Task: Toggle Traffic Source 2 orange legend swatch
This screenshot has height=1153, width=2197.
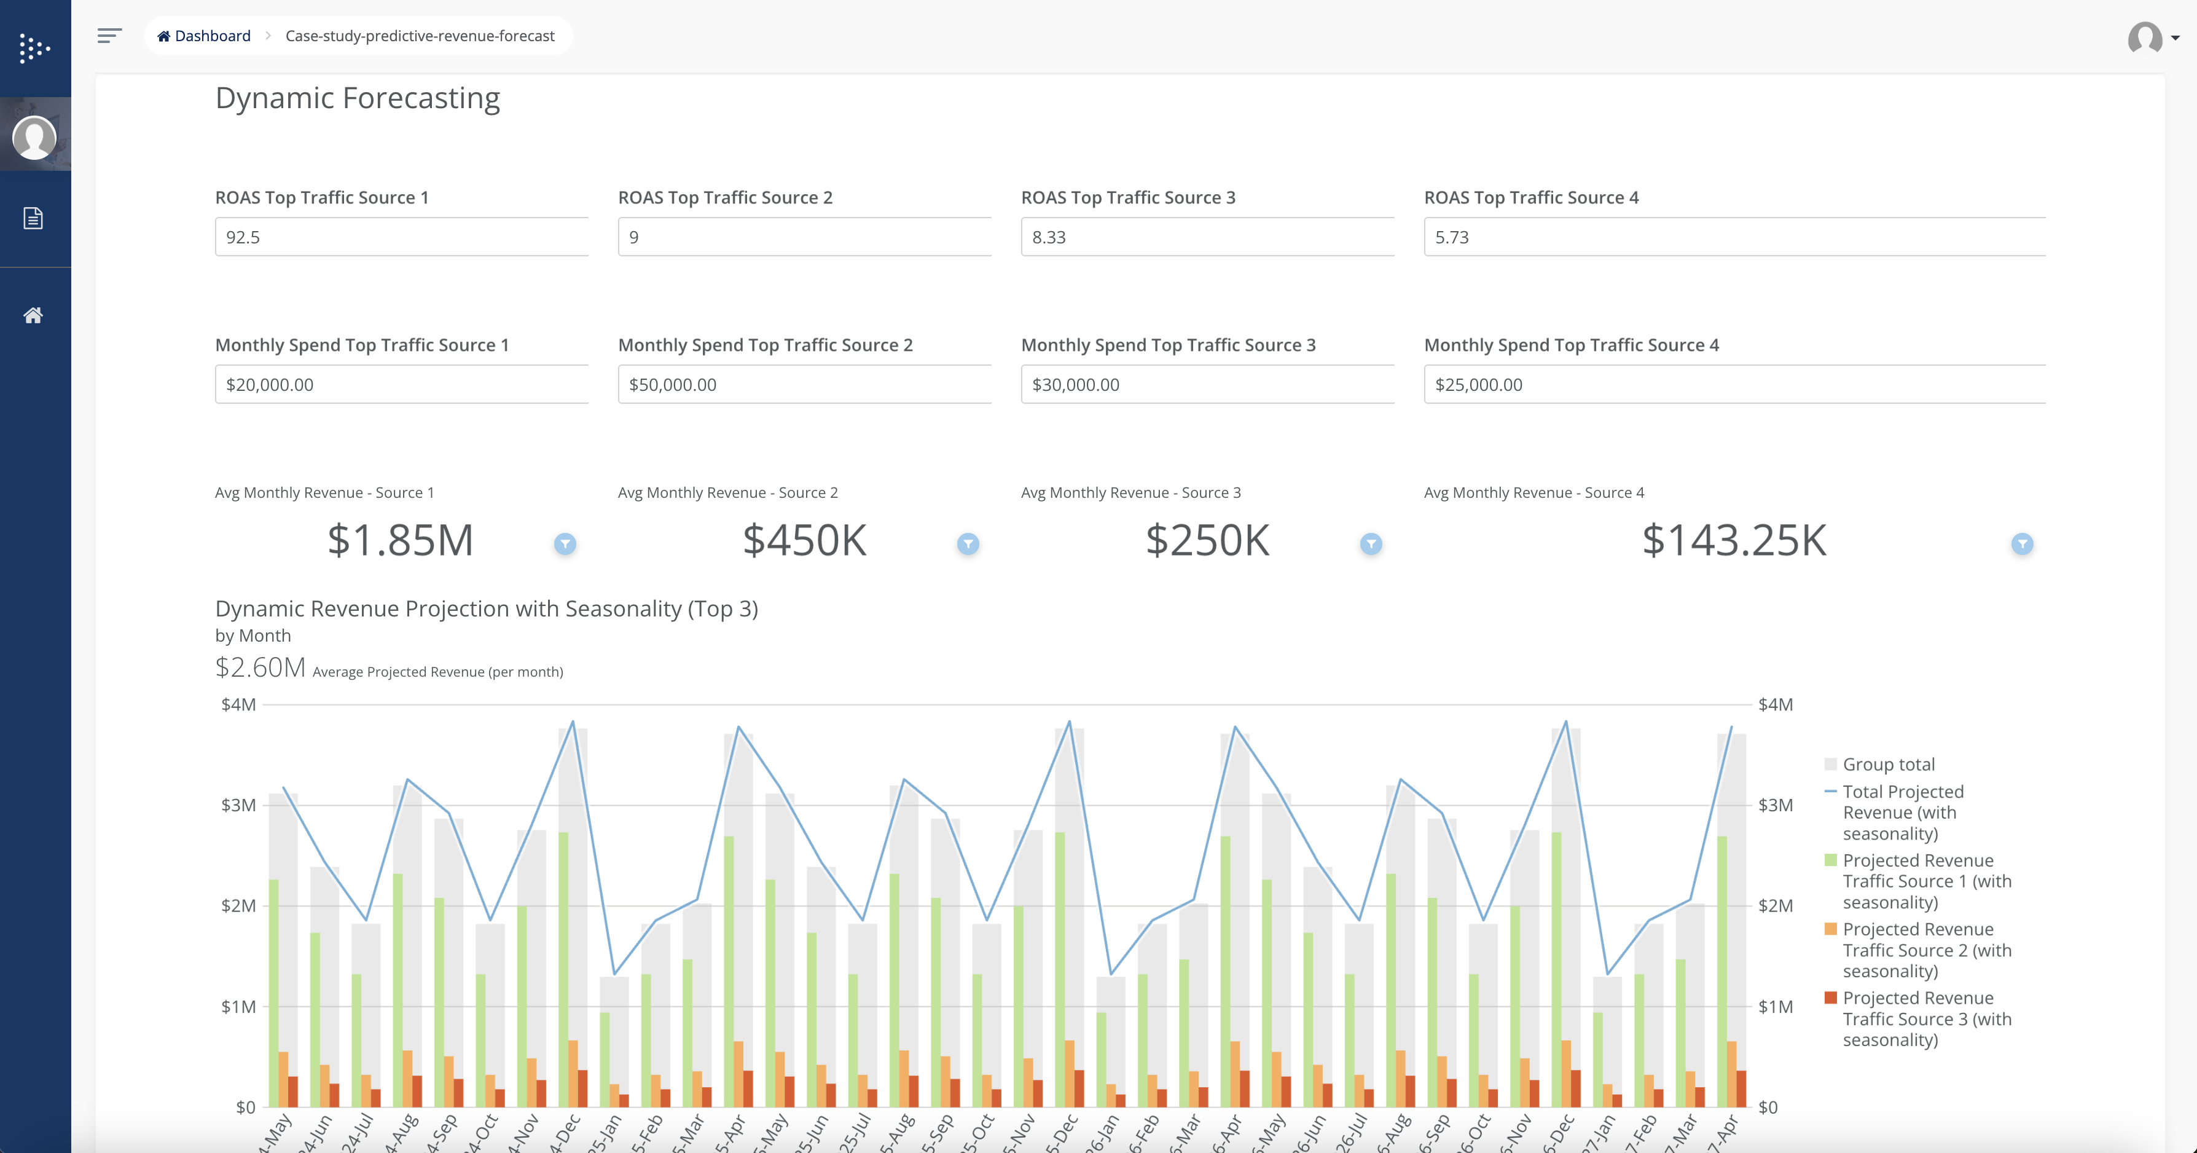Action: [x=1830, y=929]
